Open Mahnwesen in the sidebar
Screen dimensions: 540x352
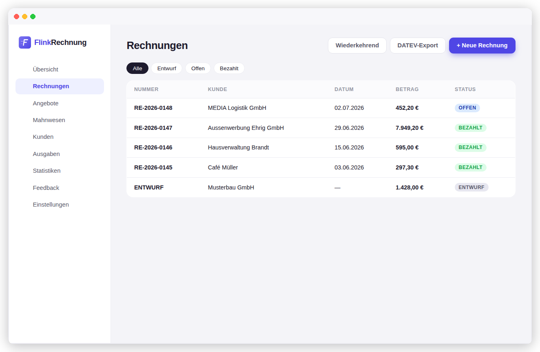pos(60,120)
